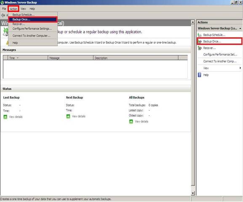Open View details under Next Backup

tap(79, 116)
